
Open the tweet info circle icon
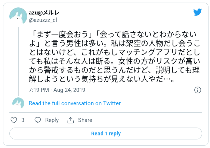tap(198, 90)
